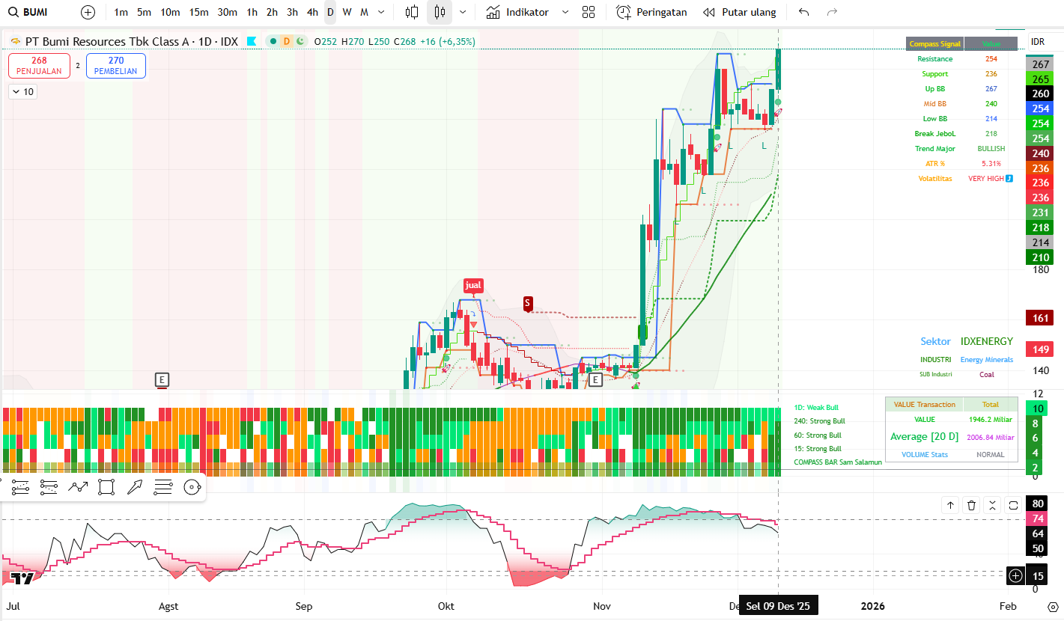Create a Peringatan alert

pyautogui.click(x=651, y=12)
